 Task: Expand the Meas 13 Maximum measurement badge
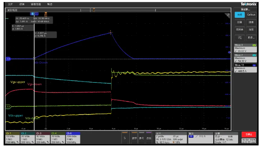(245, 68)
